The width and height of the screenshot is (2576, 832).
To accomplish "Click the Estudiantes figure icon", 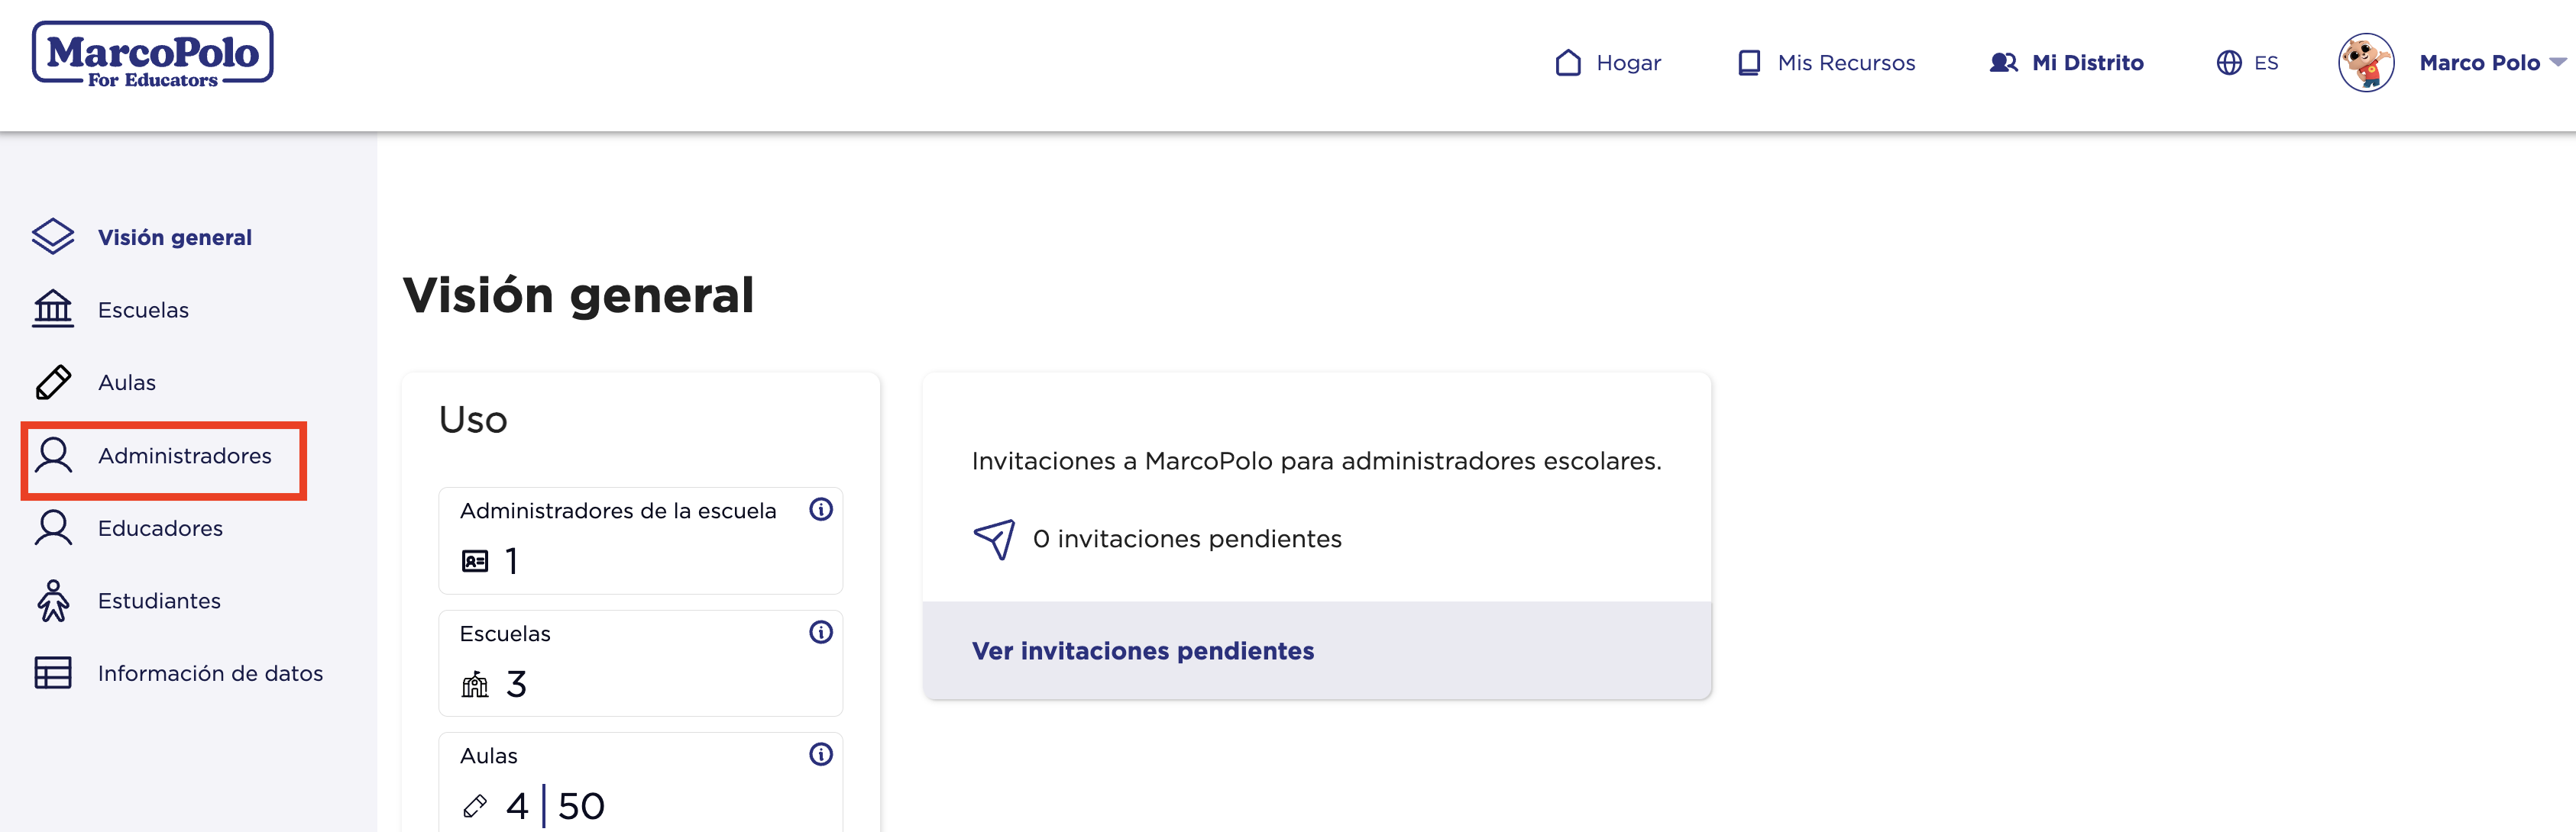I will coord(53,600).
